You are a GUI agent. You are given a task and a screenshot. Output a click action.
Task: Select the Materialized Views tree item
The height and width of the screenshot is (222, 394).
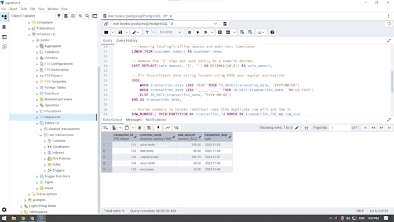[58, 99]
